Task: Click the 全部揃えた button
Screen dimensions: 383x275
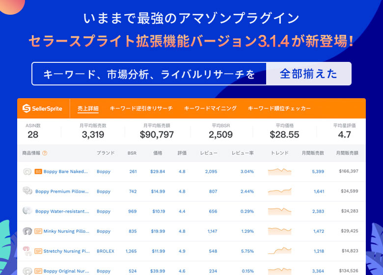Action: click(x=308, y=74)
